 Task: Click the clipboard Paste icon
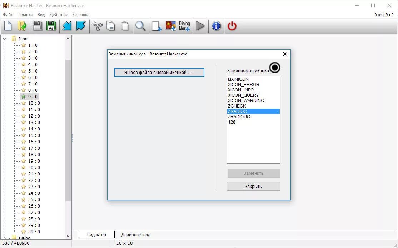tap(125, 26)
